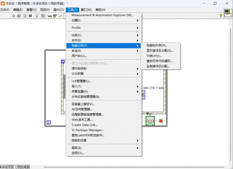Viewport: 233px width, 169px height.
Task: Click the Step Into toolbar icon
Action: pyautogui.click(x=49, y=16)
